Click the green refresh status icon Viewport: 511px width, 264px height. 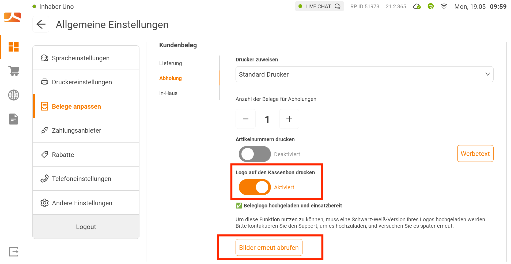[x=430, y=6]
